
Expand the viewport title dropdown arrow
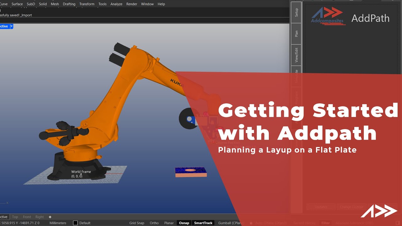(12, 26)
